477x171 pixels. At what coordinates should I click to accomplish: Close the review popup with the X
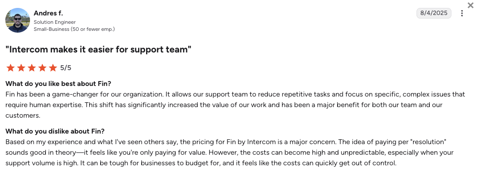pyautogui.click(x=470, y=5)
